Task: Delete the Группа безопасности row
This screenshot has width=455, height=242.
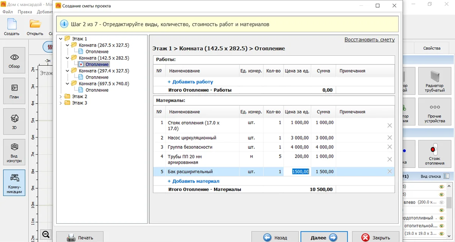Action: (x=389, y=147)
